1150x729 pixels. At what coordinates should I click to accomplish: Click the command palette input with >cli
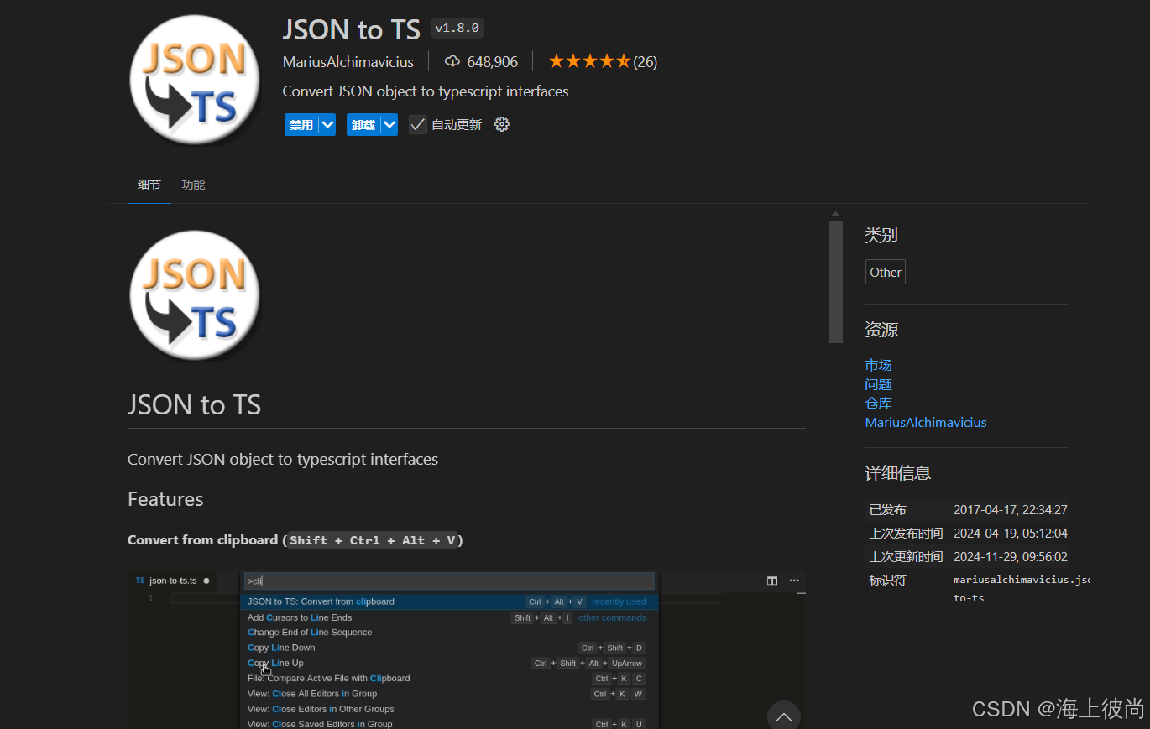click(449, 581)
